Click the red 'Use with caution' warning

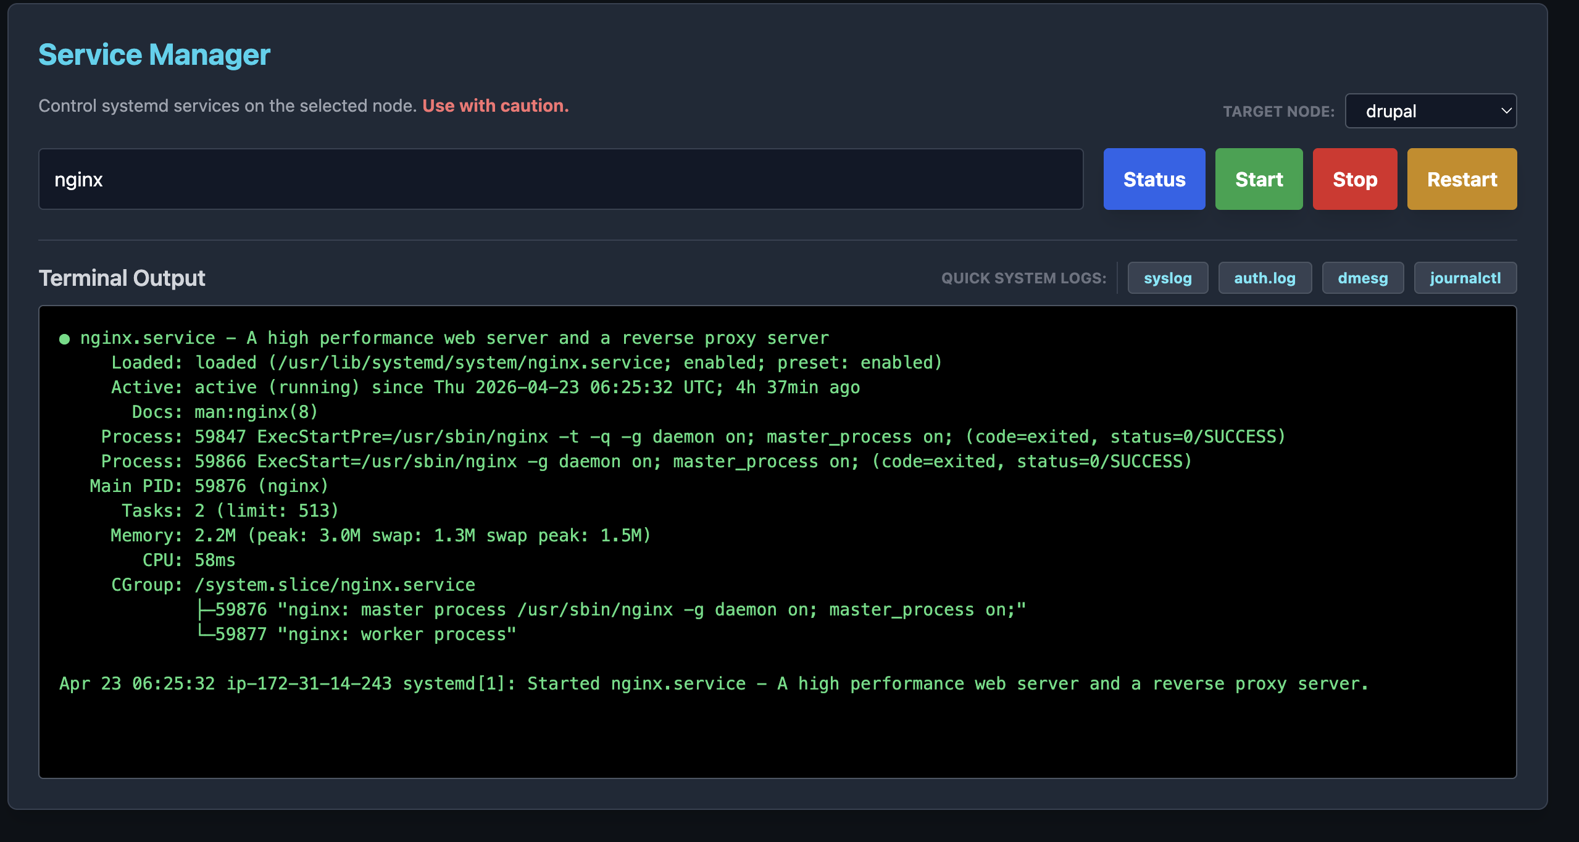[495, 106]
